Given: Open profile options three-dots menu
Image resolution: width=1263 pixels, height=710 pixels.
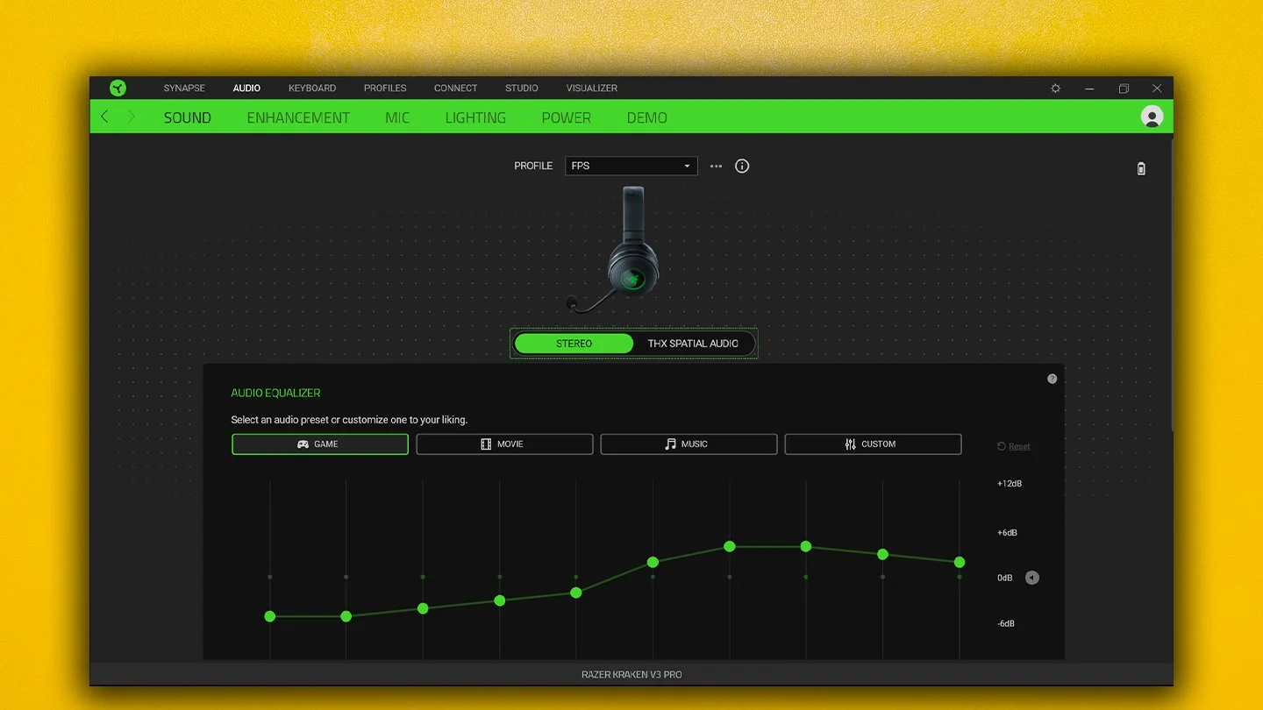Looking at the screenshot, I should 716,166.
